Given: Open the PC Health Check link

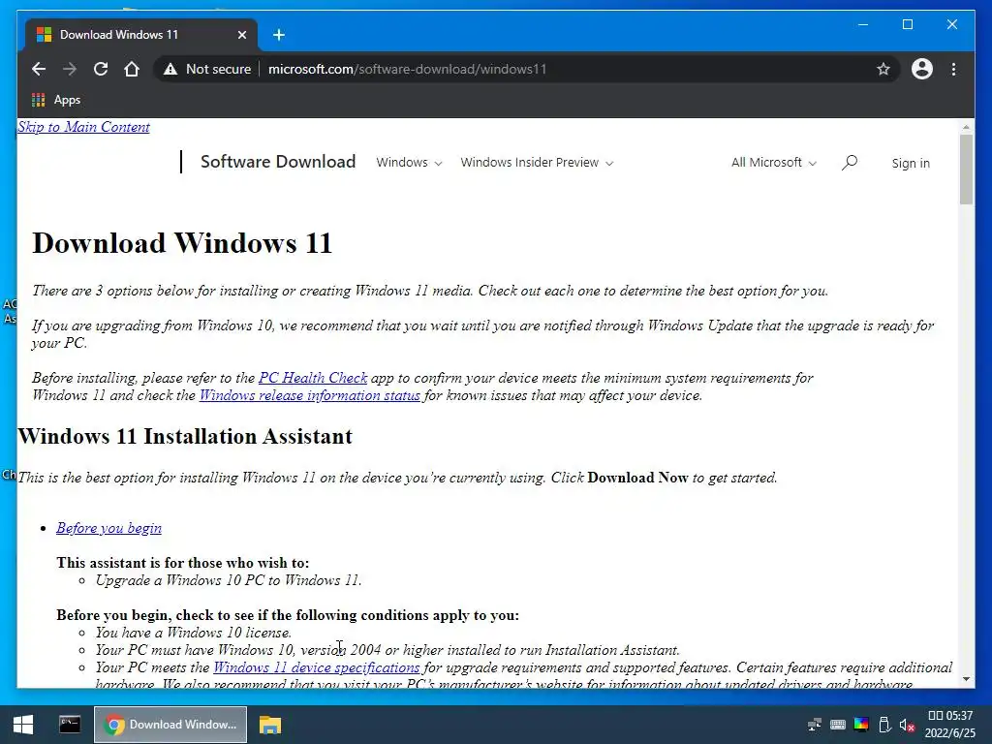Looking at the screenshot, I should [313, 378].
